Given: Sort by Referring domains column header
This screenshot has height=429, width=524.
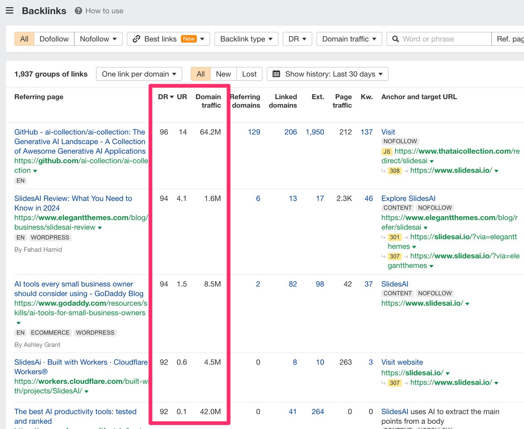Looking at the screenshot, I should click(245, 101).
